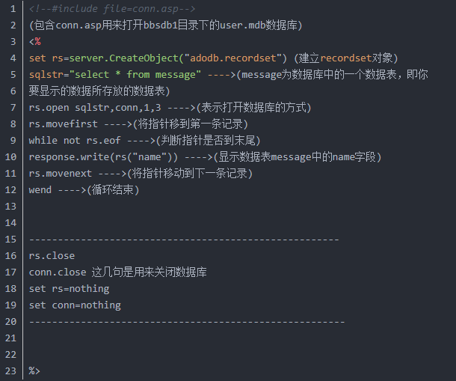Click the rs.close statement
Viewport: 456px width, 381px height.
point(52,255)
